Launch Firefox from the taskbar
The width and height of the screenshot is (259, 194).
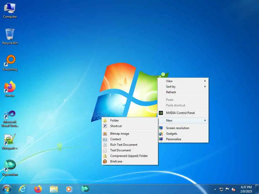38,189
